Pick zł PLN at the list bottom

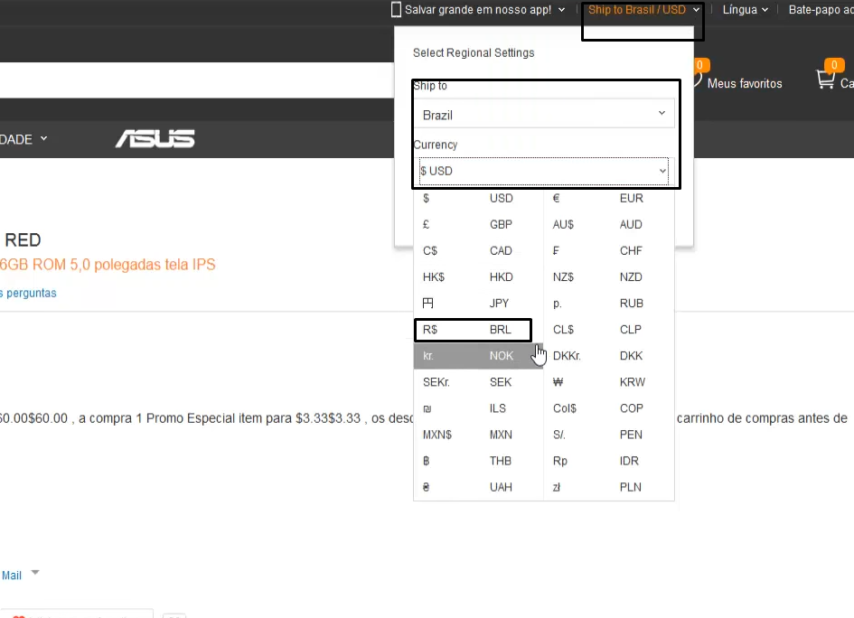[x=609, y=487]
